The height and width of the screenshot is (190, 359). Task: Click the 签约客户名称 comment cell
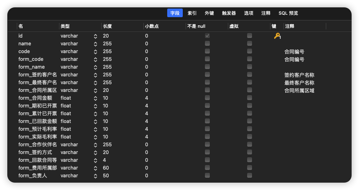(299, 75)
